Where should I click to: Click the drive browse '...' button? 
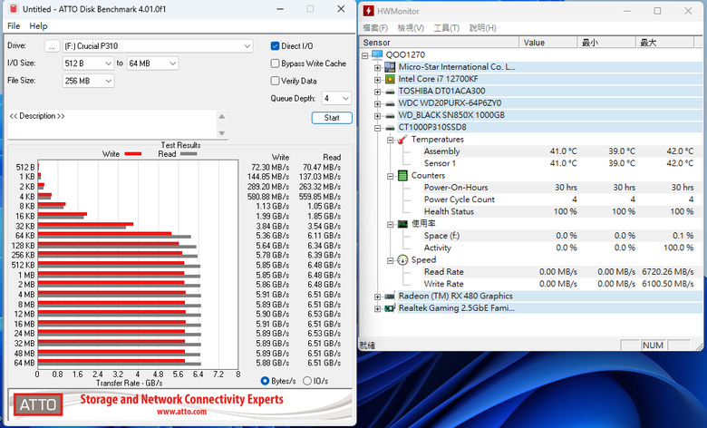[53, 46]
